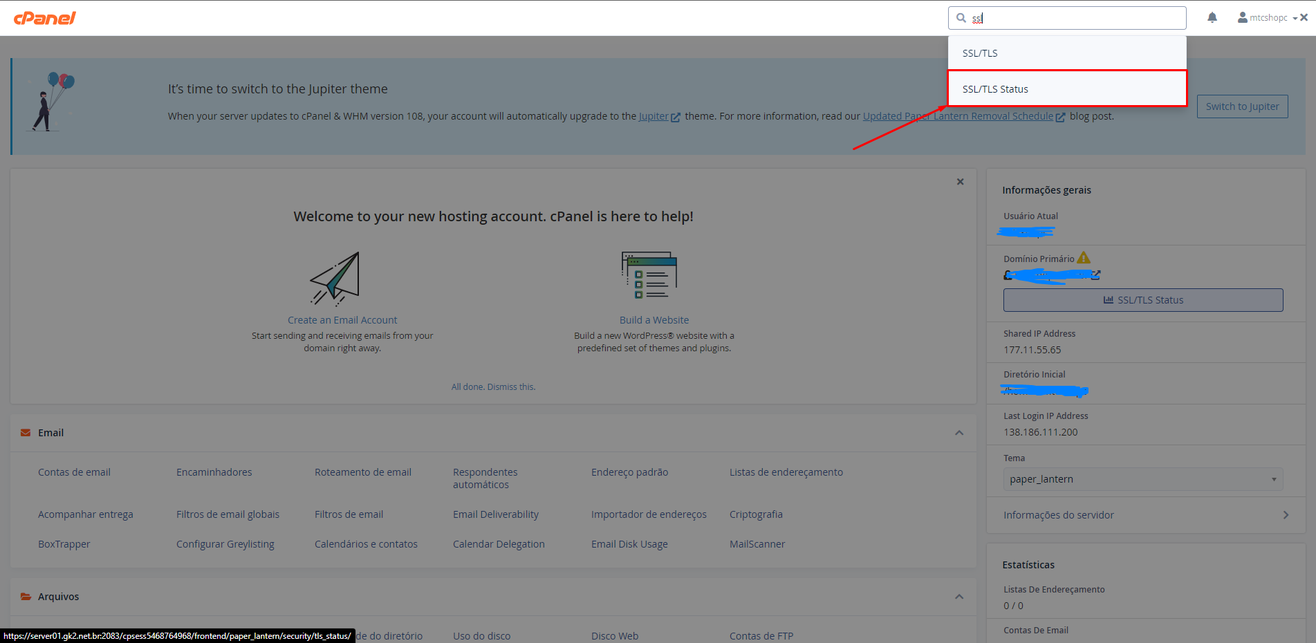Open Calendários e contatos
The height and width of the screenshot is (643, 1316).
click(366, 544)
